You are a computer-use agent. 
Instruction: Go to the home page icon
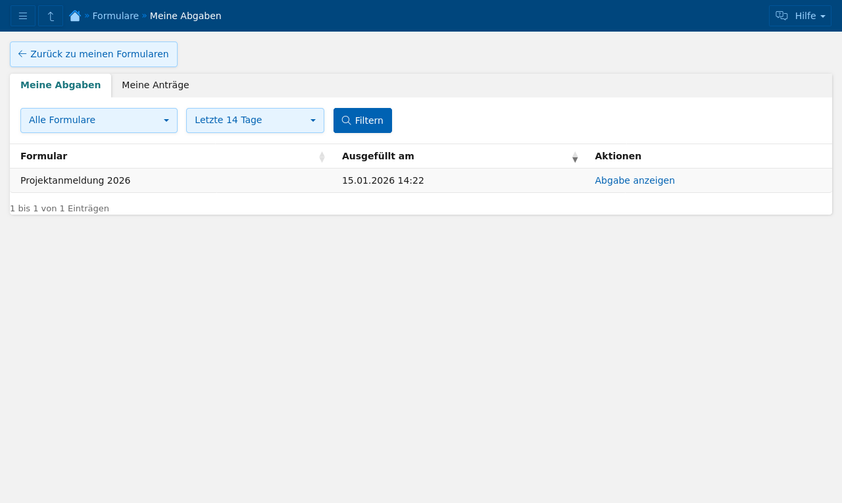click(75, 16)
